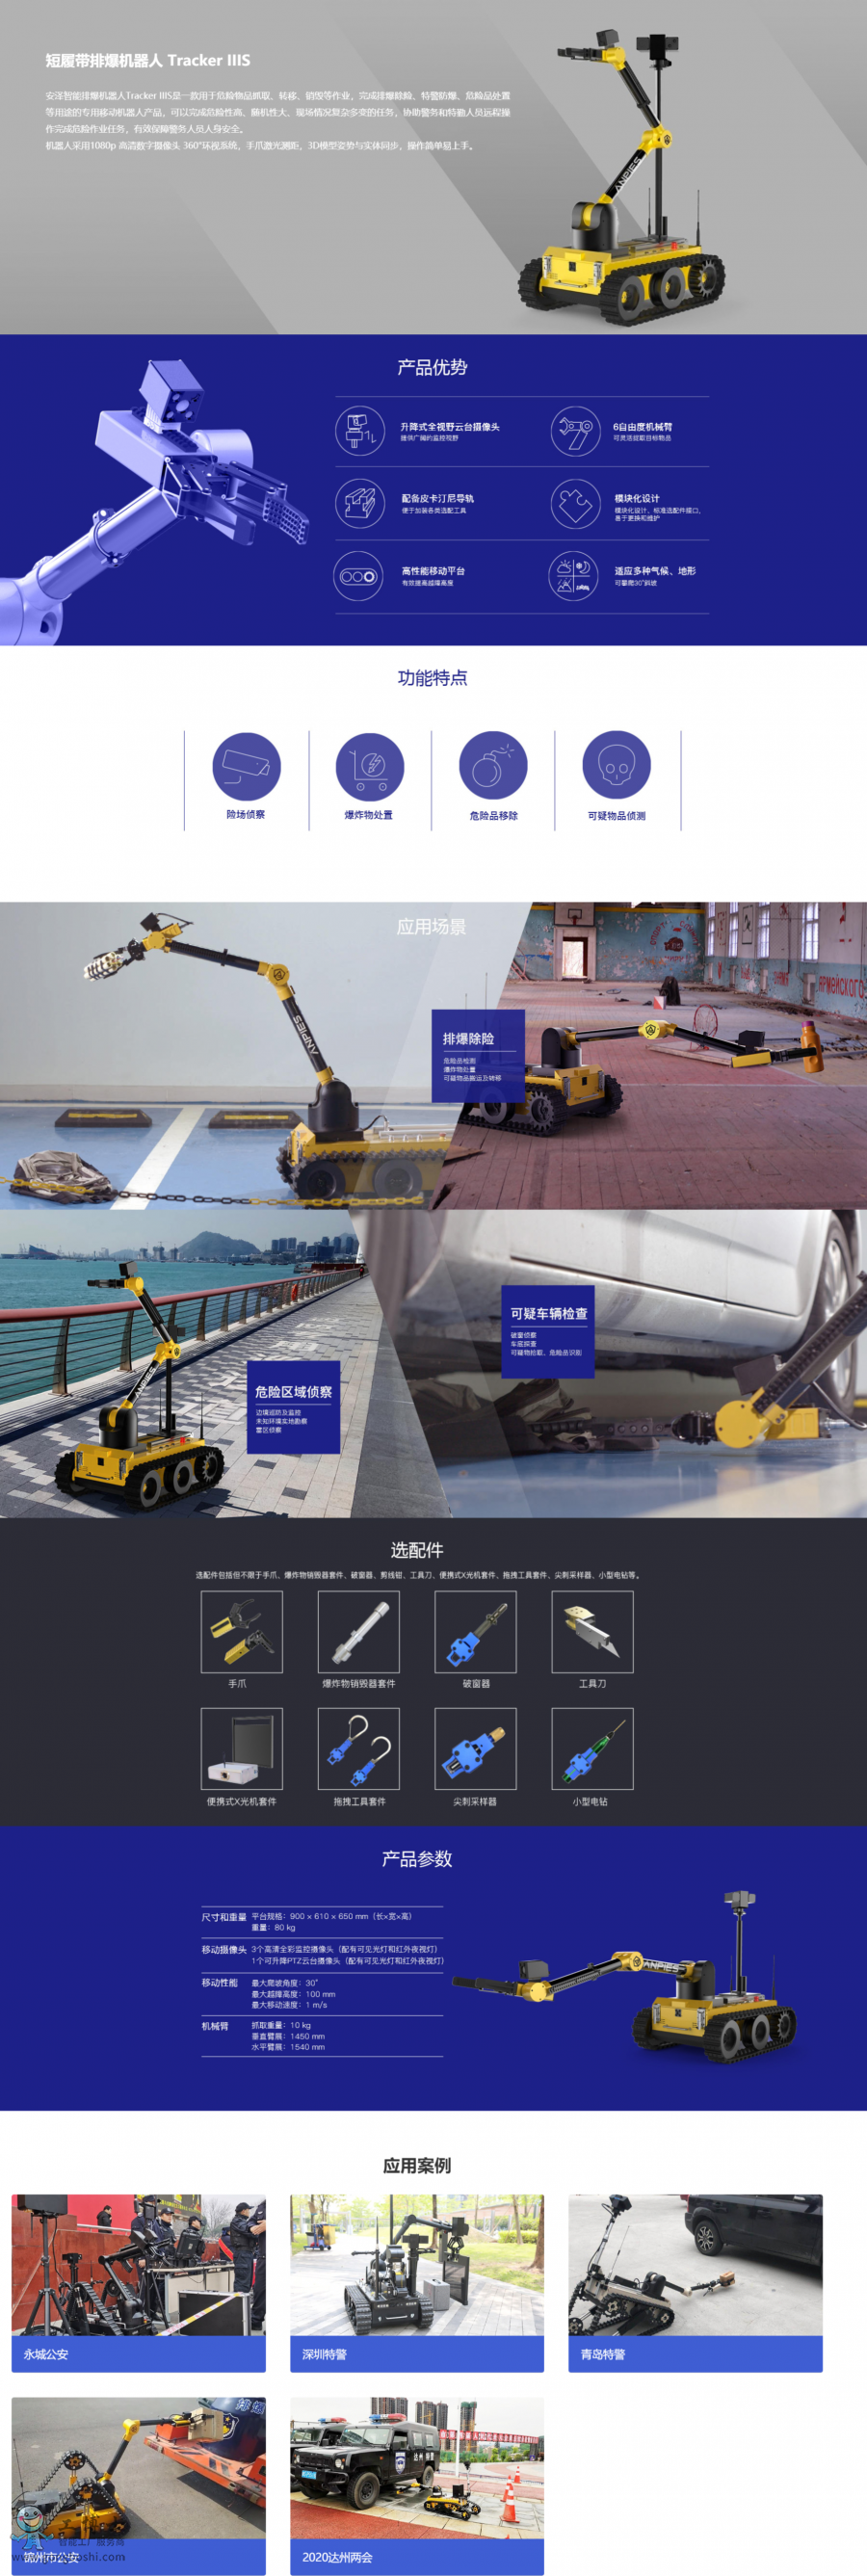Open the 破窗器 accessory thumbnail
The height and width of the screenshot is (2576, 867).
click(475, 1631)
